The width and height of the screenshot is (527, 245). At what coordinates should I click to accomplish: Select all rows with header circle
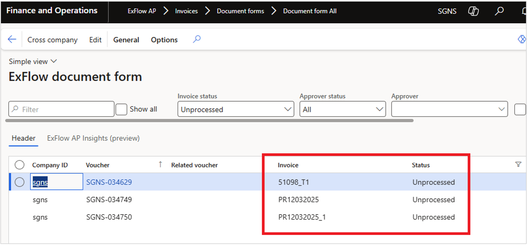tap(19, 165)
